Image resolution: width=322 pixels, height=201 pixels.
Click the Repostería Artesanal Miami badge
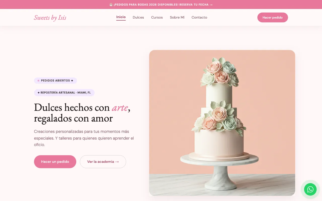64,93
